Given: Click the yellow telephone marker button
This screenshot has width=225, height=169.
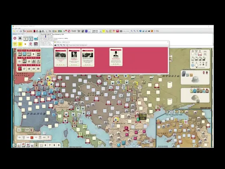Looking at the screenshot, I should pyautogui.click(x=15, y=44).
